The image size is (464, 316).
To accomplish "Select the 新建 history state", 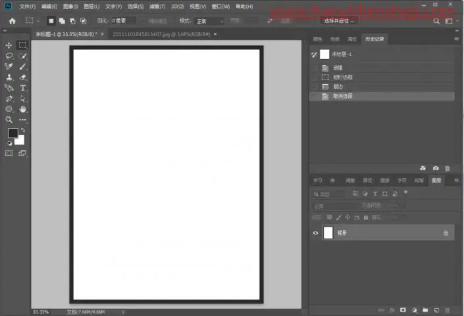I will 382,68.
